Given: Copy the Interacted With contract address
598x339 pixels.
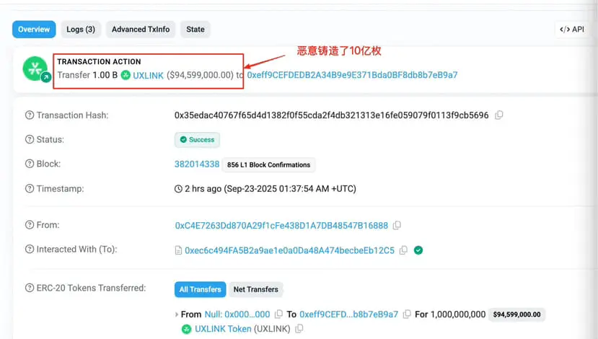Looking at the screenshot, I should pyautogui.click(x=403, y=250).
